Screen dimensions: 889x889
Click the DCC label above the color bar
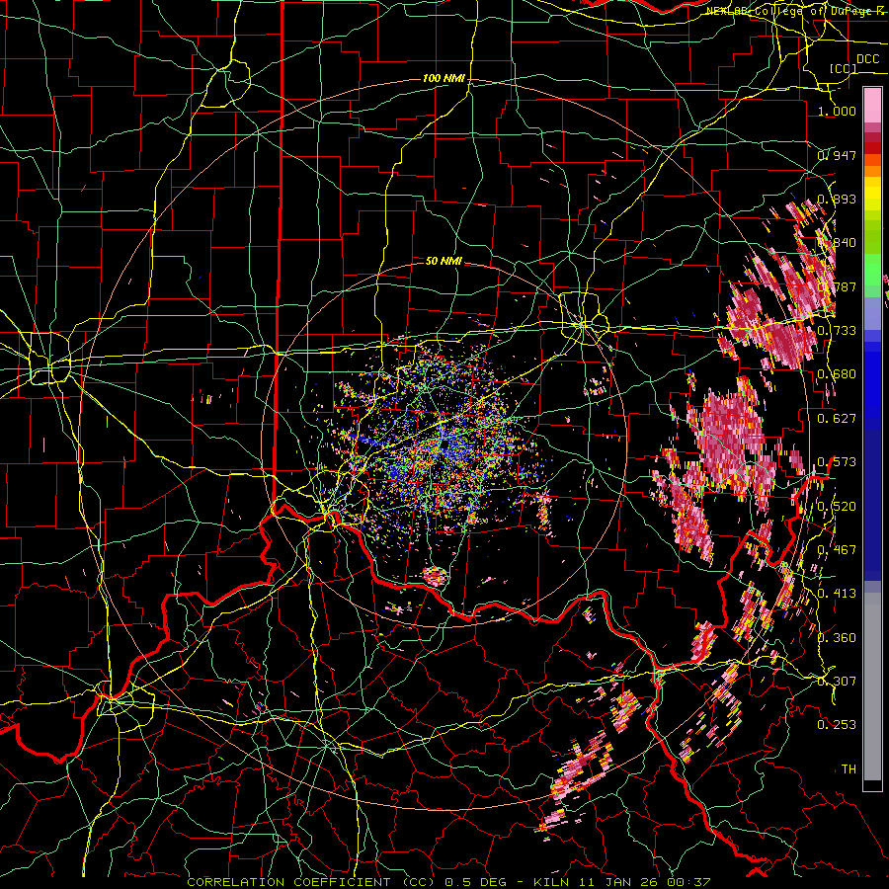(x=867, y=59)
